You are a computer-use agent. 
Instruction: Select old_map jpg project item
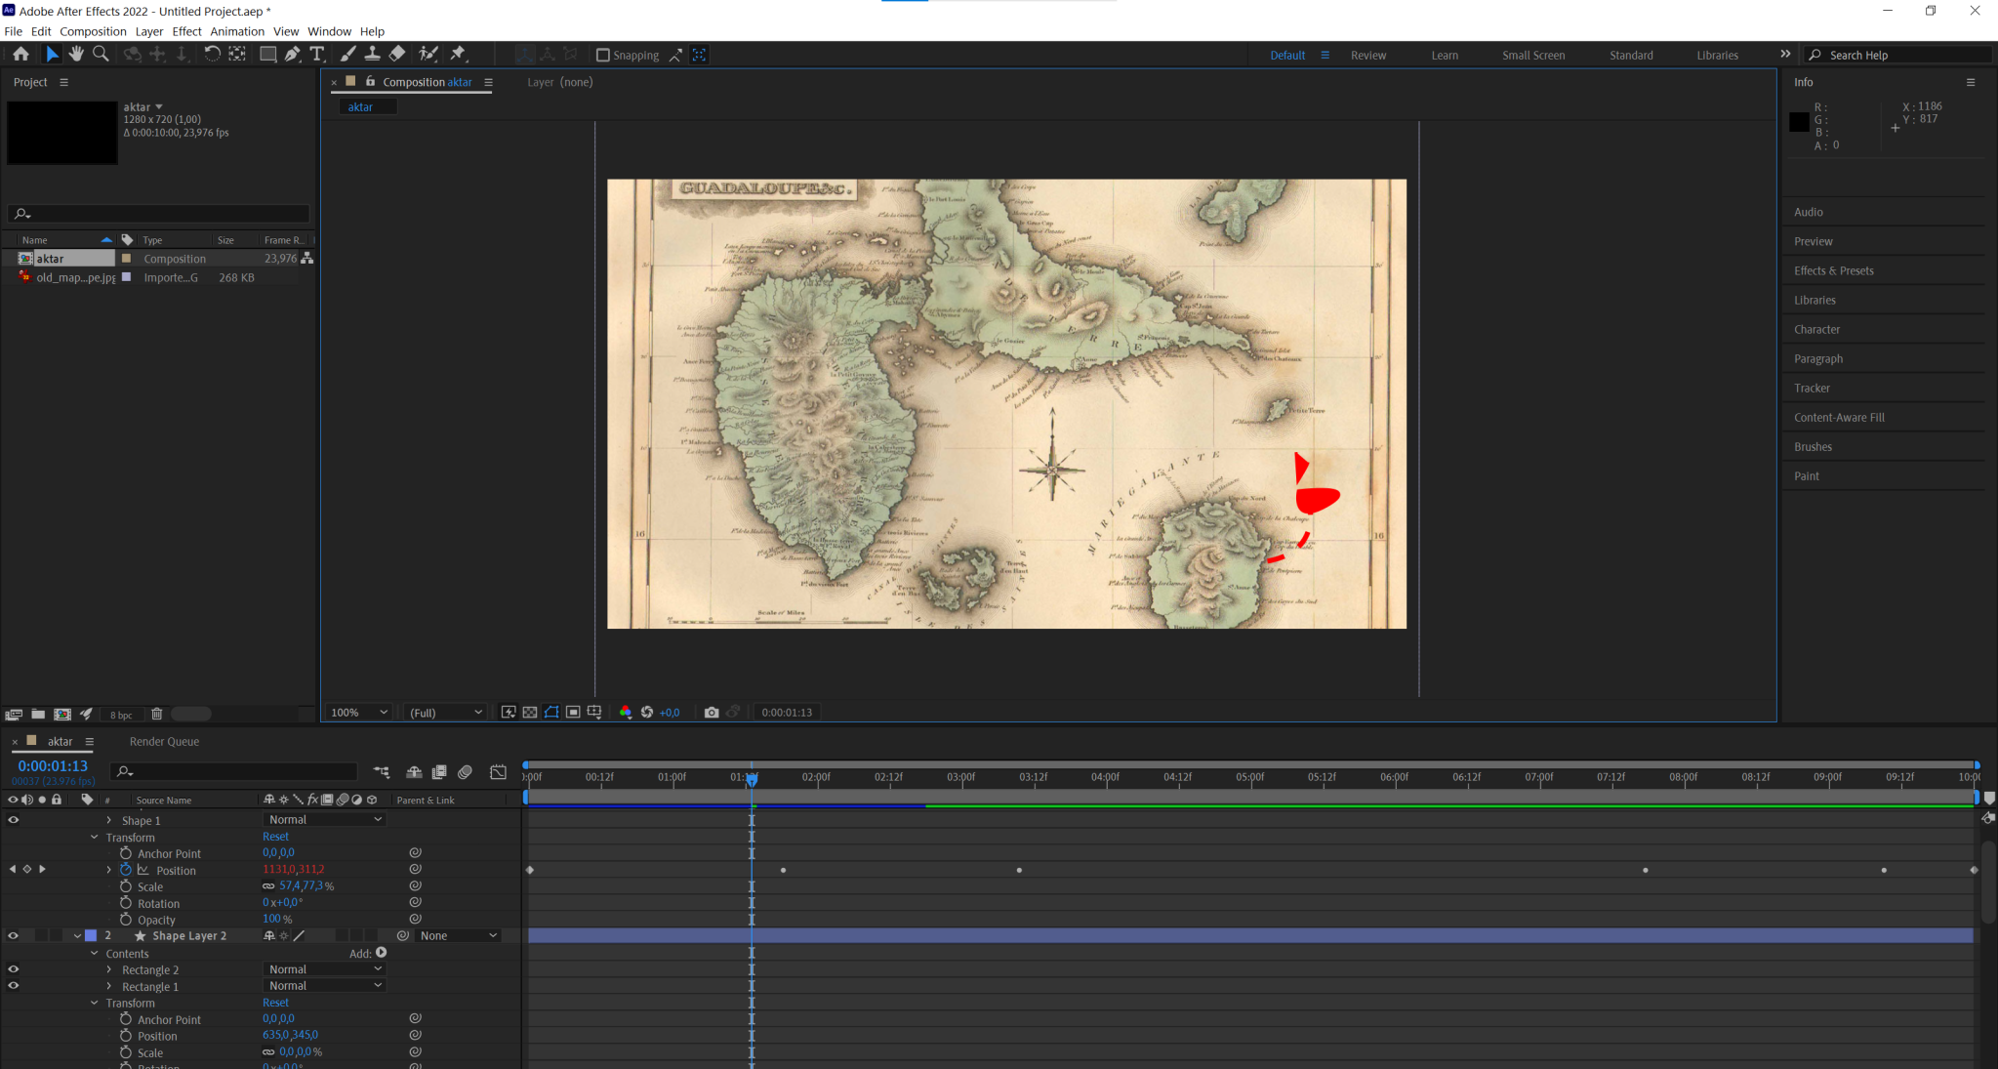click(x=75, y=278)
